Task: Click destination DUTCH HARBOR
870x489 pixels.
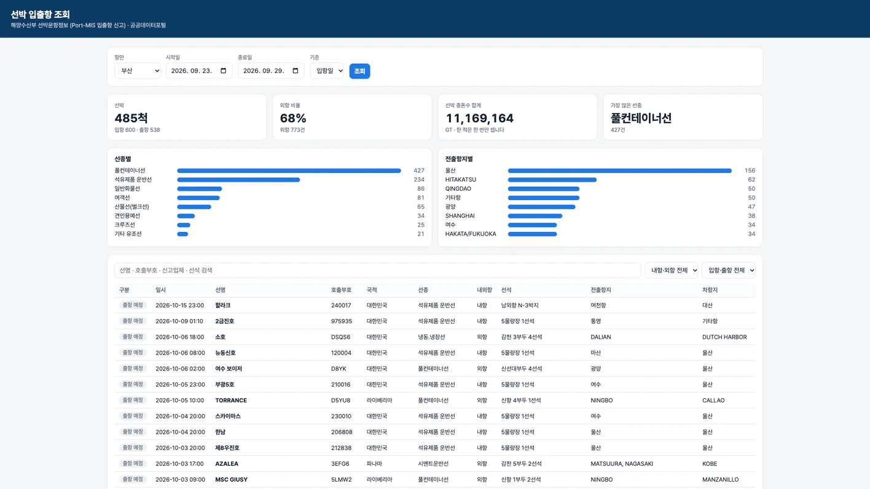Action: (x=724, y=337)
